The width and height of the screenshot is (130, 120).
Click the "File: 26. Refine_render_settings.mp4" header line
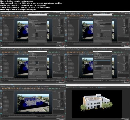pyautogui.click(x=17, y=1)
